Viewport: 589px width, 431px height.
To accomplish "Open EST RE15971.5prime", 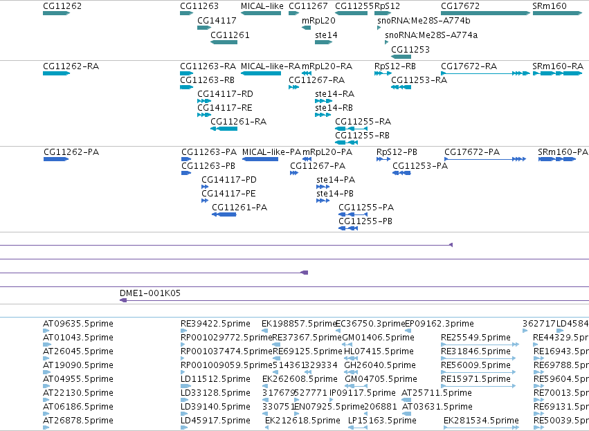I will (x=475, y=379).
